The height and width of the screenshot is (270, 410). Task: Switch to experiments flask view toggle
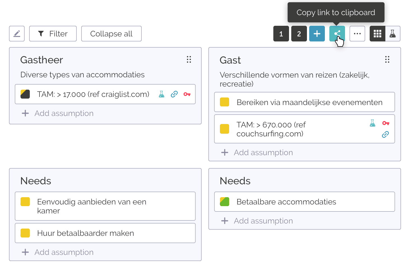pos(393,34)
